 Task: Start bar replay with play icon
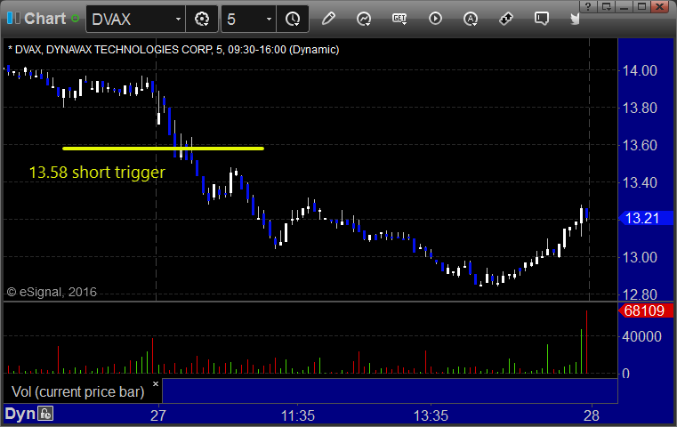point(435,19)
